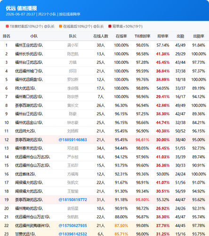This screenshot has height=236, width=209.
Task: Click the red 96.61% T8准时率 value
Action: (142, 140)
